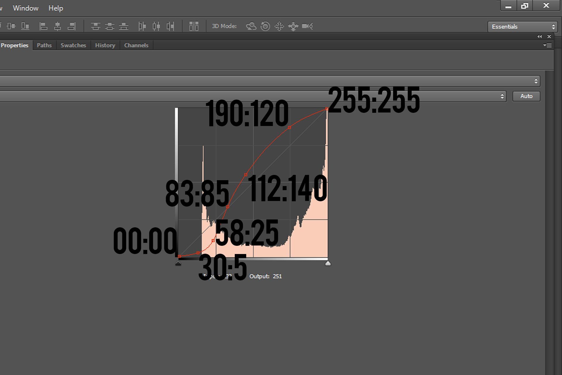Select the 3D zoom camera tool
Viewport: 562px width, 375px height.
(x=307, y=26)
